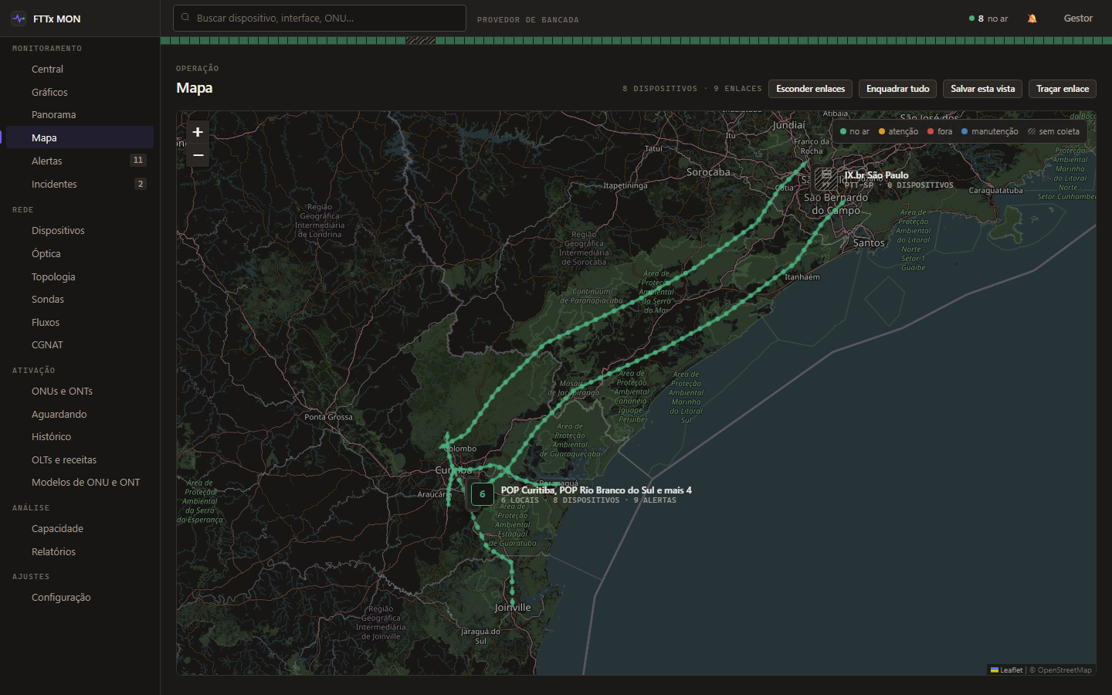Click the 'PTT-SP · 0 DISPOSITIVOS' subtitle
This screenshot has height=695, width=1112.
click(899, 185)
